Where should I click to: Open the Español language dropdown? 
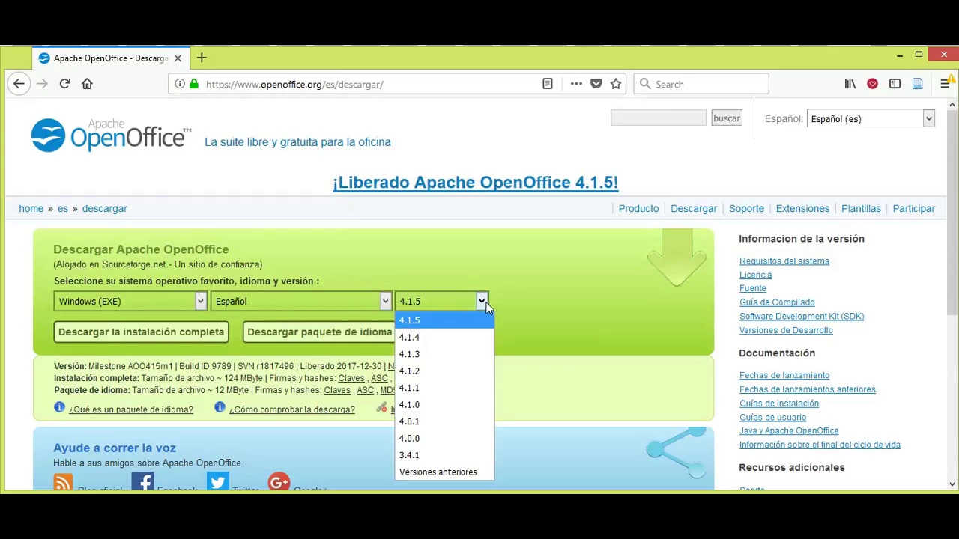(301, 301)
